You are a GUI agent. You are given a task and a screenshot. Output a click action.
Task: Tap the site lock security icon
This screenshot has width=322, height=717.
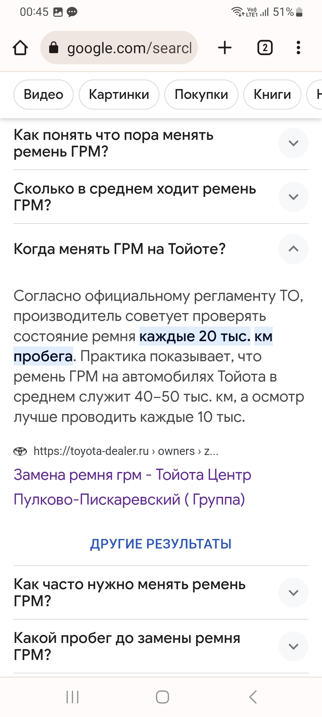[x=54, y=48]
